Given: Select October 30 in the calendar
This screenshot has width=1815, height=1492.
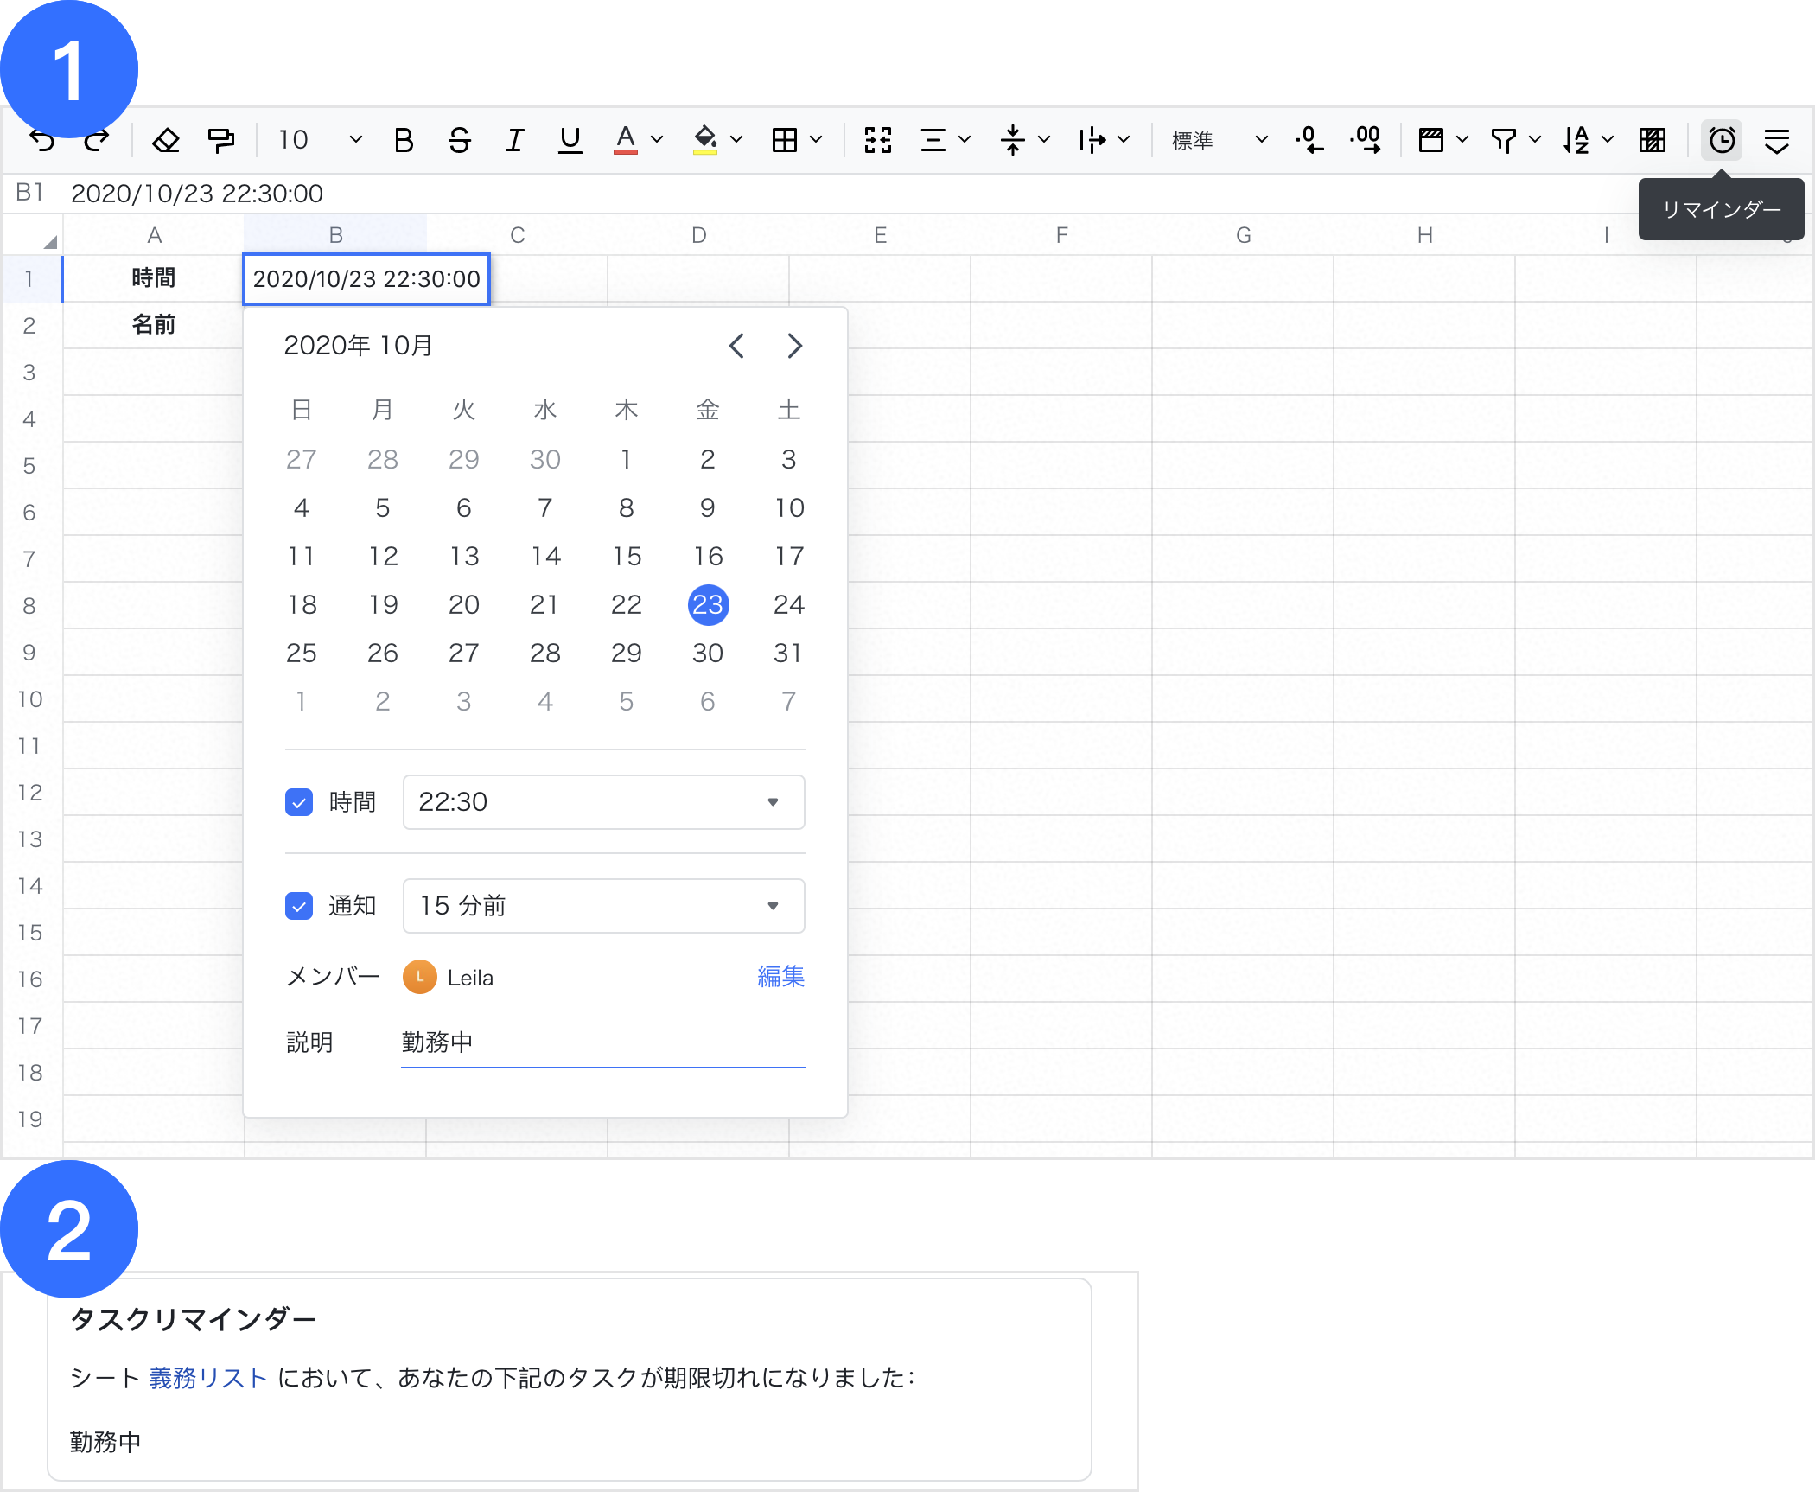Looking at the screenshot, I should (x=707, y=654).
